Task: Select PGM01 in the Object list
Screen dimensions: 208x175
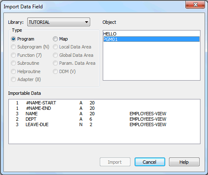Action: point(151,39)
